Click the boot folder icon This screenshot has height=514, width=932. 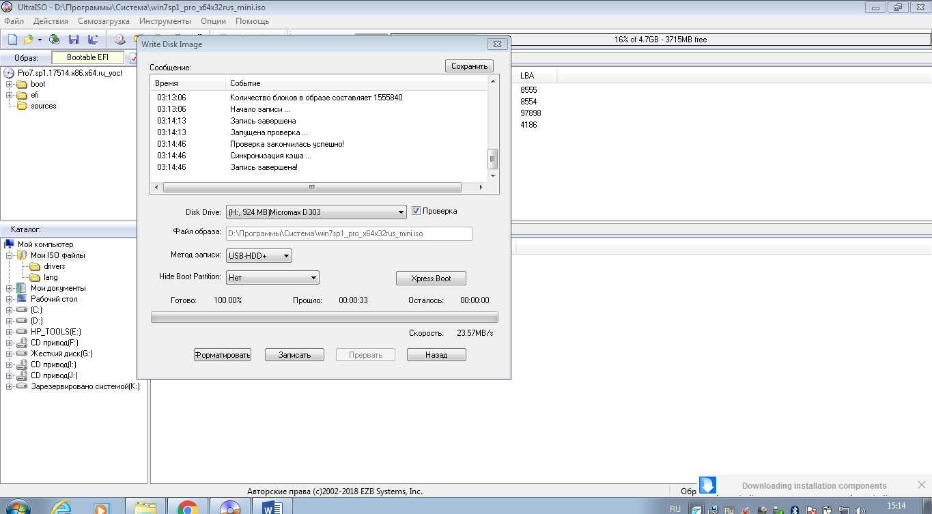pos(22,84)
